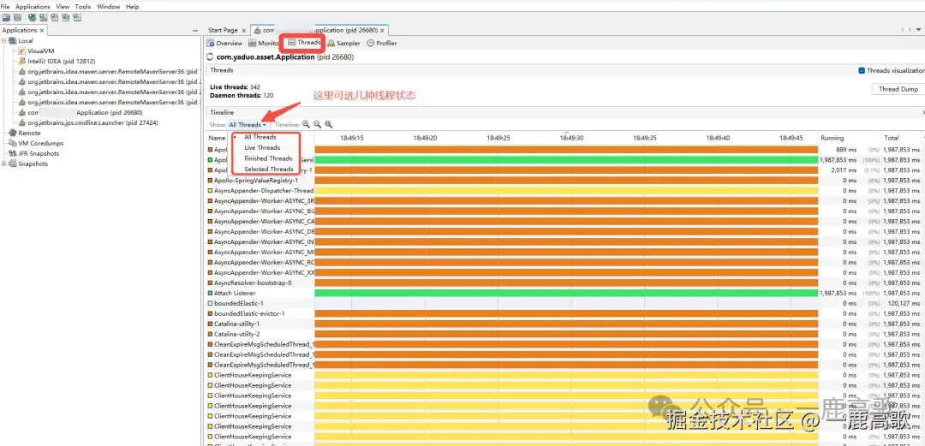Open the File menu

pyautogui.click(x=5, y=7)
